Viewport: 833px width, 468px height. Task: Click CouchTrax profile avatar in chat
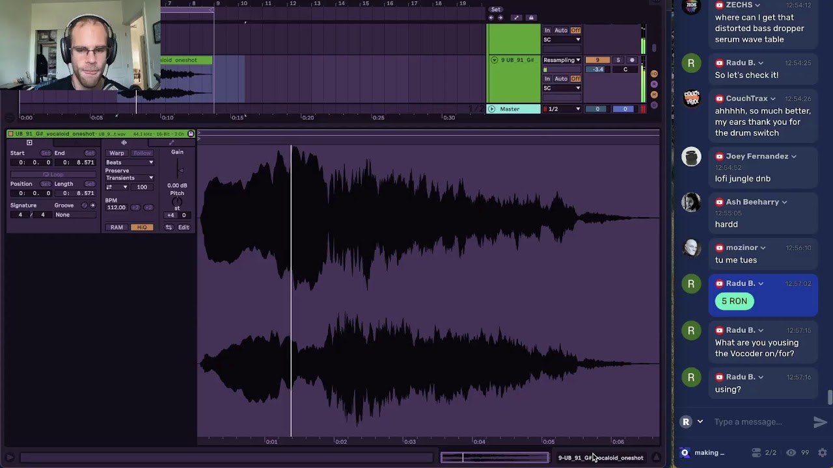tap(691, 98)
